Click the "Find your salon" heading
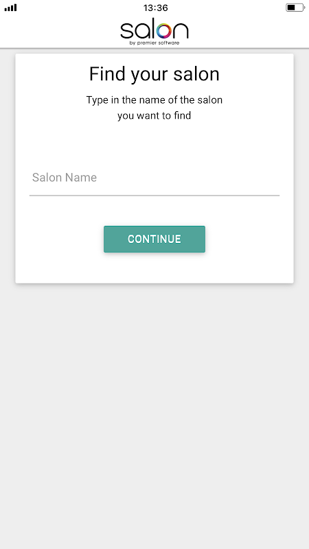Image resolution: width=309 pixels, height=549 pixels. click(154, 74)
